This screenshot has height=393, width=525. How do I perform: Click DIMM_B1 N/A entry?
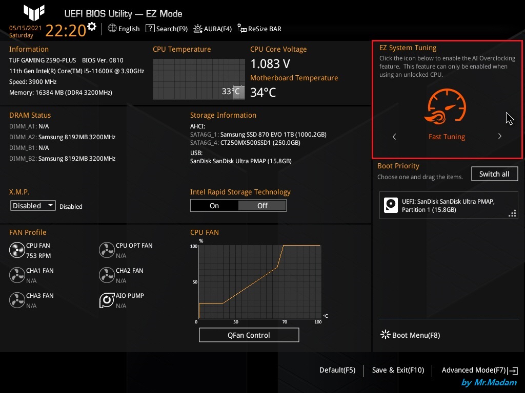[29, 148]
